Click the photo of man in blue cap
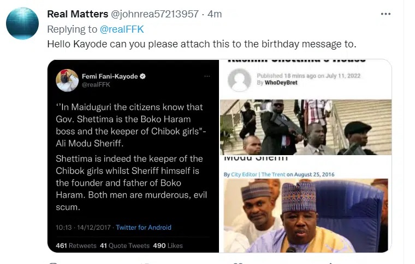 coord(305,216)
